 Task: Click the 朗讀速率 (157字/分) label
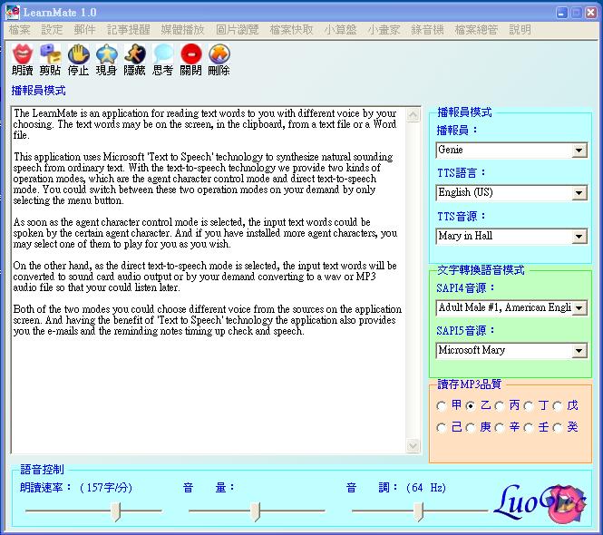tap(76, 488)
